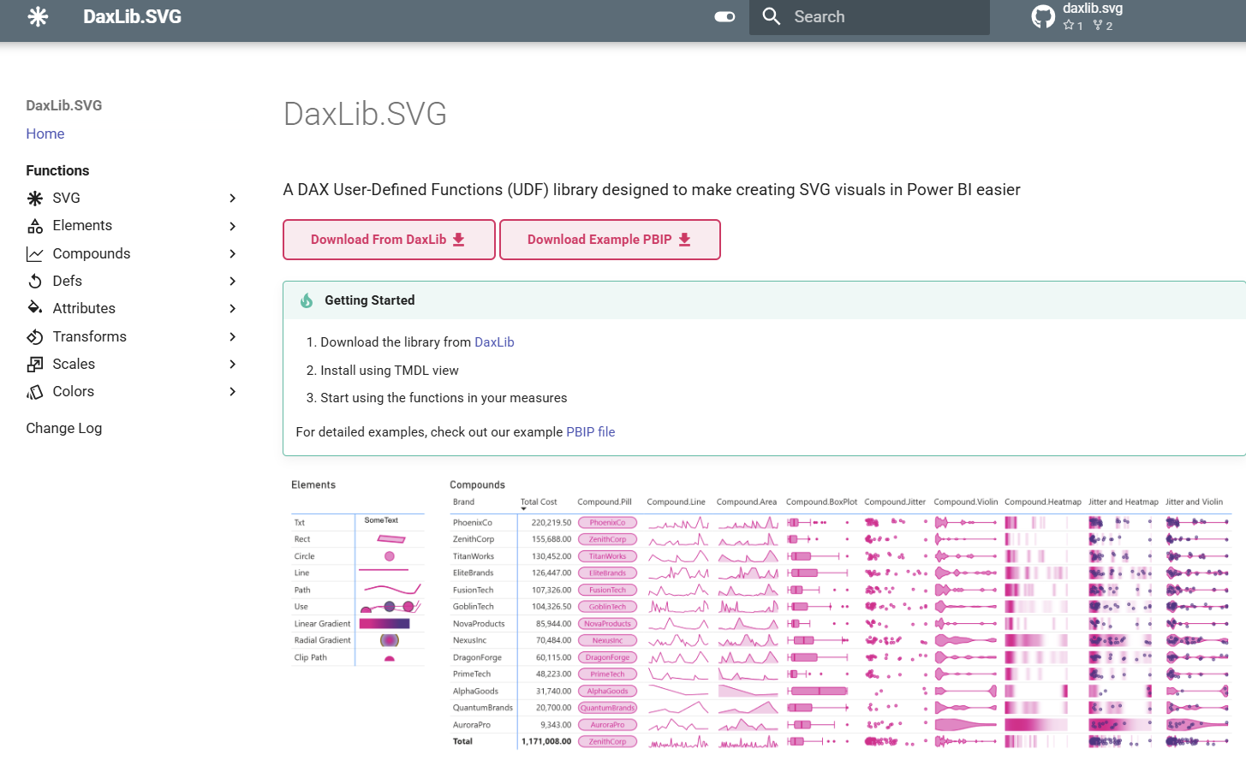Expand the Defs section chevron

[231, 280]
